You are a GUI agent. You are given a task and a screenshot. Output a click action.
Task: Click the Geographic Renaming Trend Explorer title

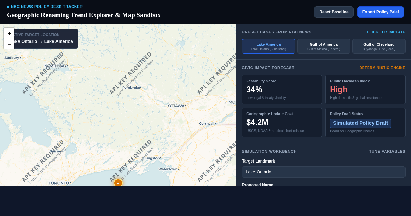point(84,15)
